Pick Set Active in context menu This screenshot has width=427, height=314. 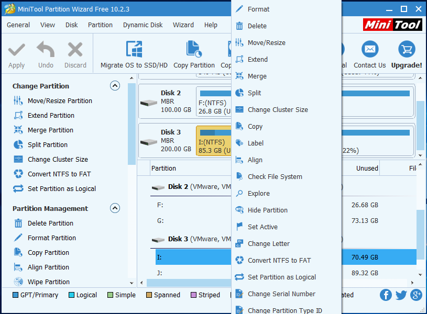287,227
